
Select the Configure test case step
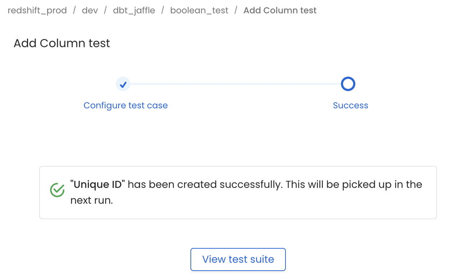pyautogui.click(x=126, y=105)
